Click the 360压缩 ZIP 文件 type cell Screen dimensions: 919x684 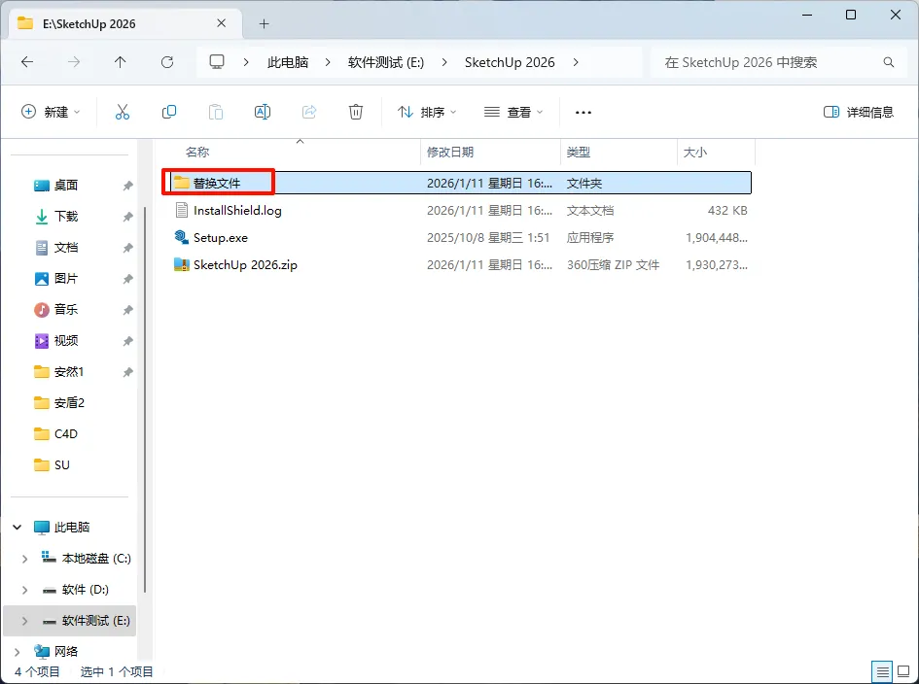click(613, 264)
